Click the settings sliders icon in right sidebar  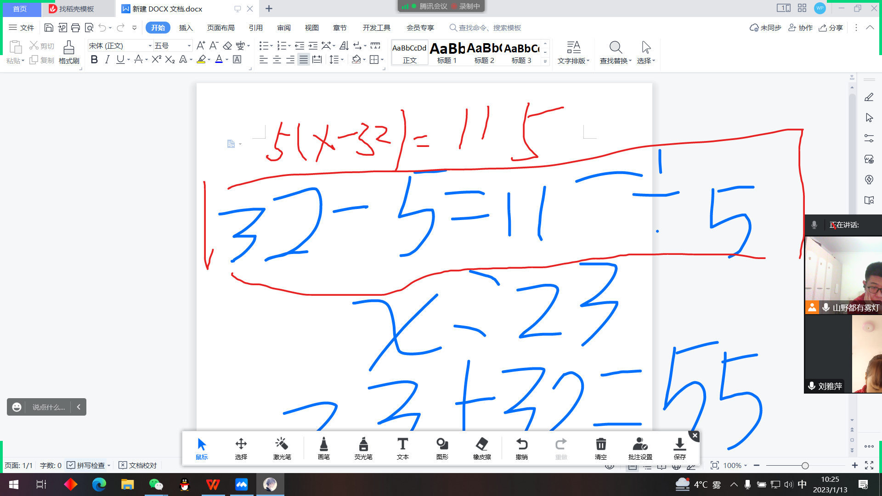tap(869, 138)
